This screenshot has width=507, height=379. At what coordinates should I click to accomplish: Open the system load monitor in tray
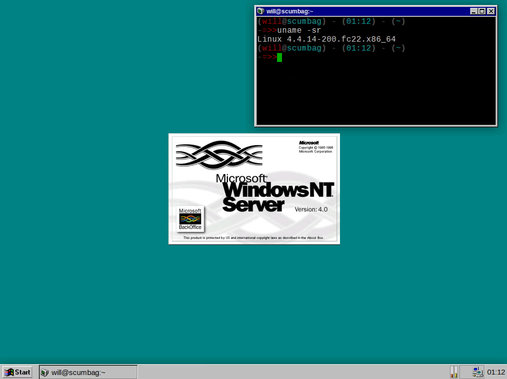coord(453,372)
